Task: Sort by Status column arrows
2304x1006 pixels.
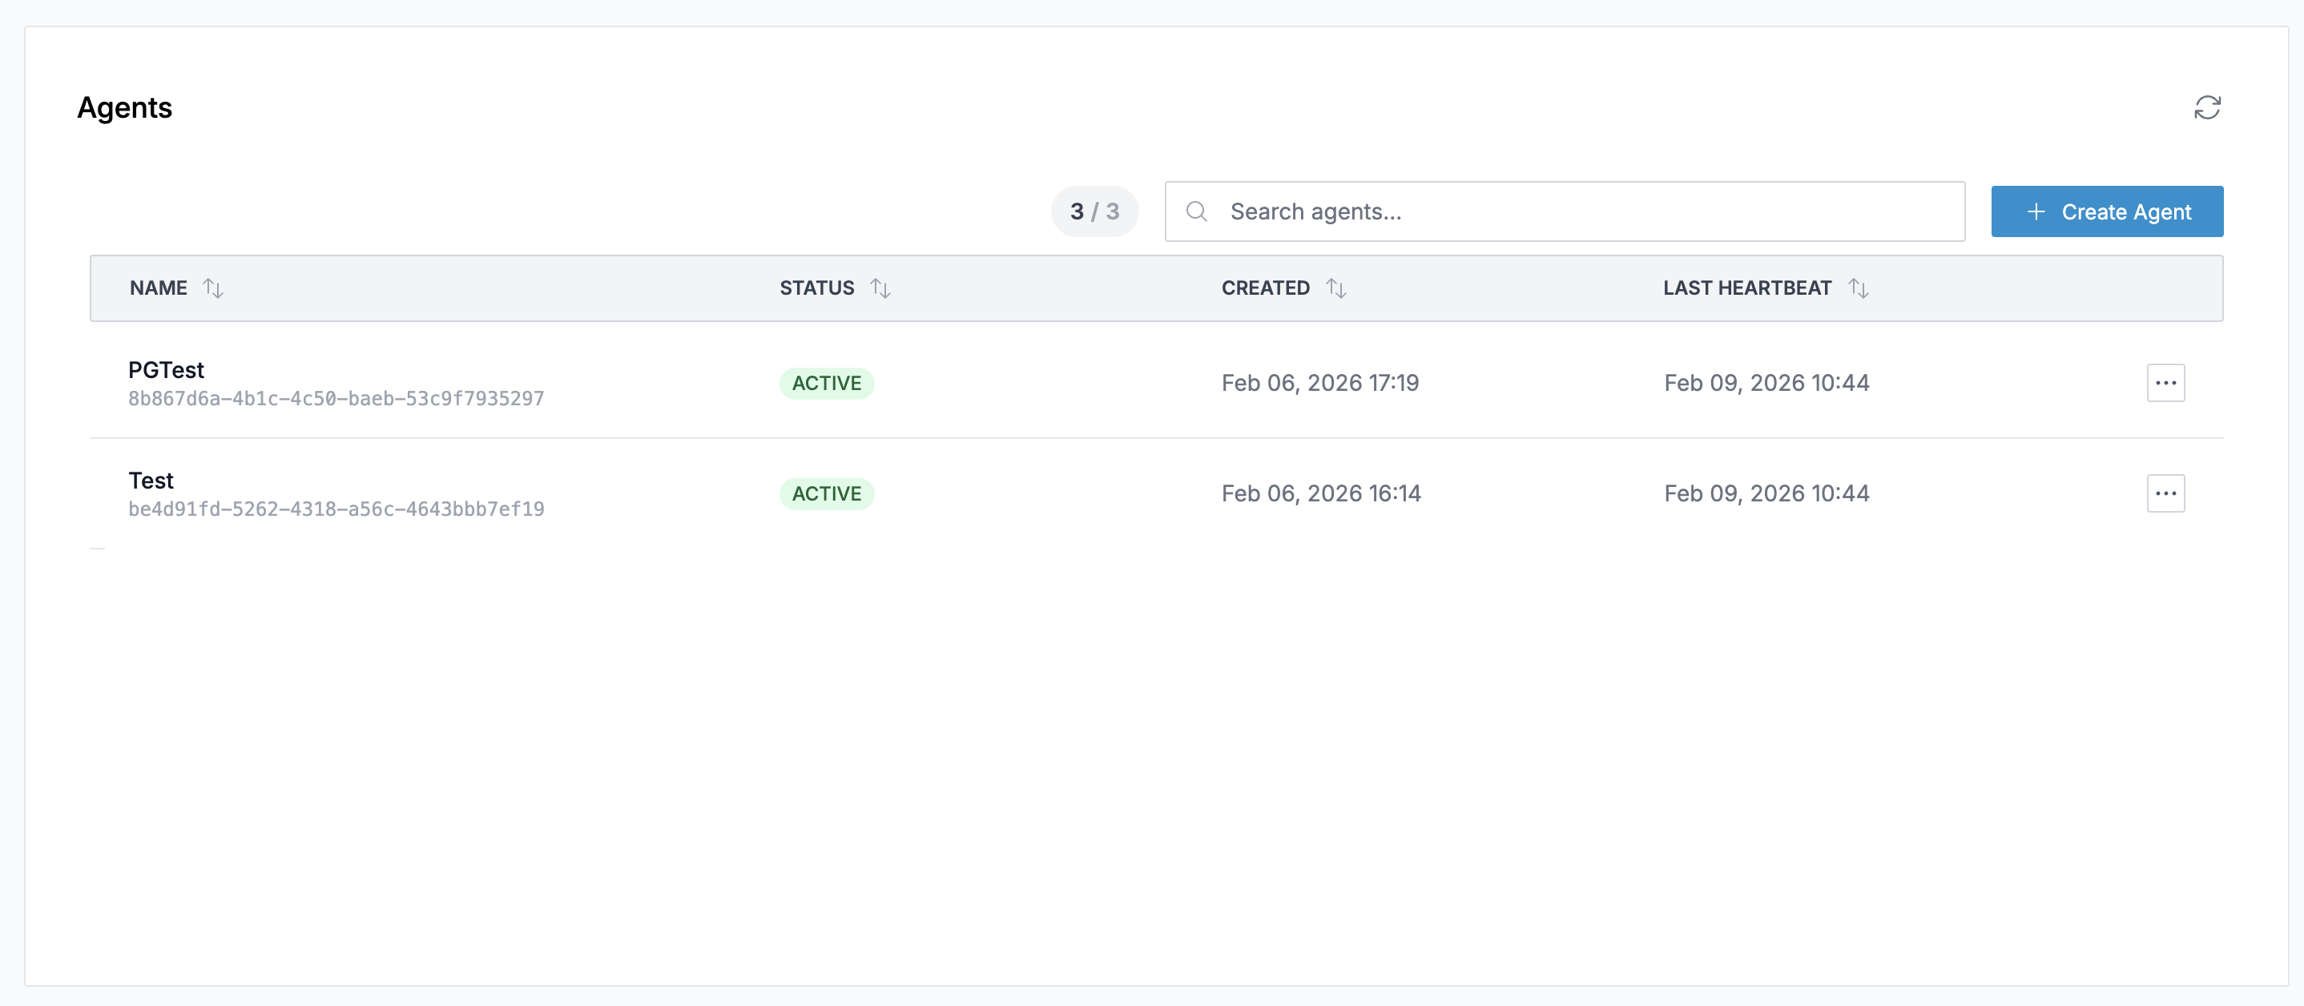Action: tap(880, 288)
